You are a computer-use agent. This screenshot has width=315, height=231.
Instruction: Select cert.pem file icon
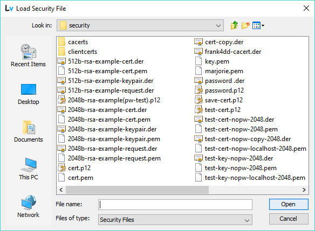(61, 178)
